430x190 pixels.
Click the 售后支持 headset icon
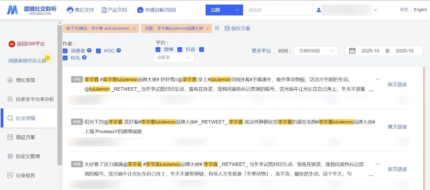pos(70,10)
